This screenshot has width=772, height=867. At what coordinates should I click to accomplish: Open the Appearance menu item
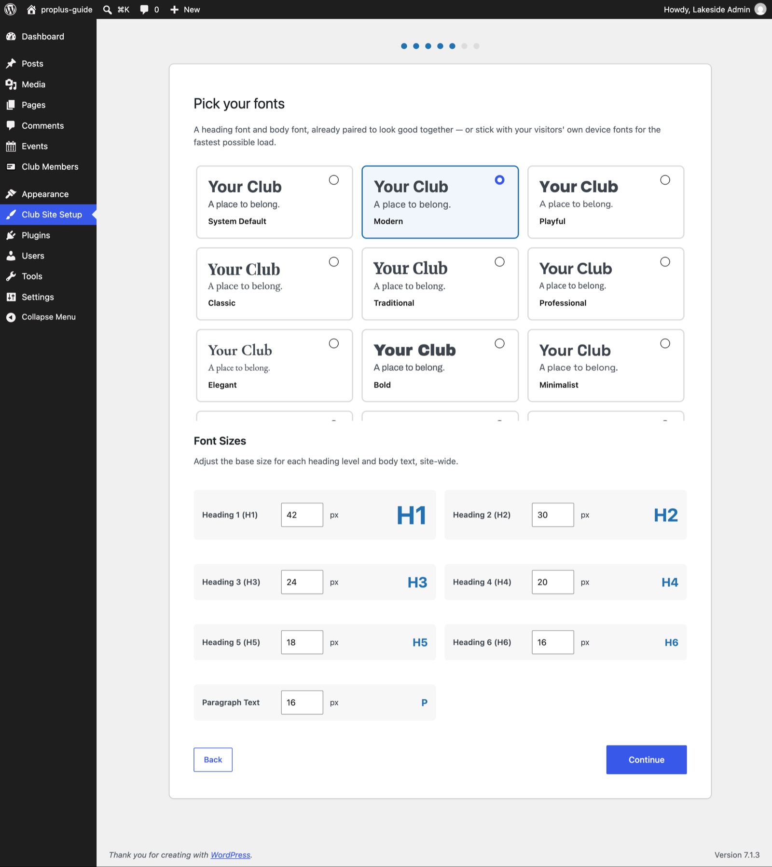[48, 194]
